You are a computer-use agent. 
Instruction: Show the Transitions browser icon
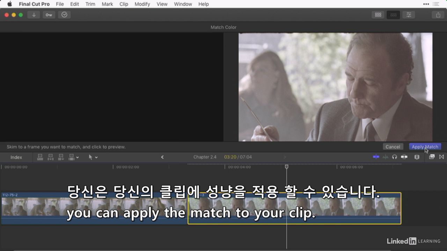click(x=441, y=157)
